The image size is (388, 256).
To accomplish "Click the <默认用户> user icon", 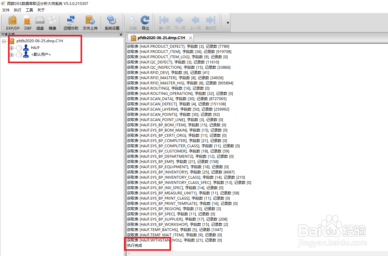I will (x=26, y=55).
